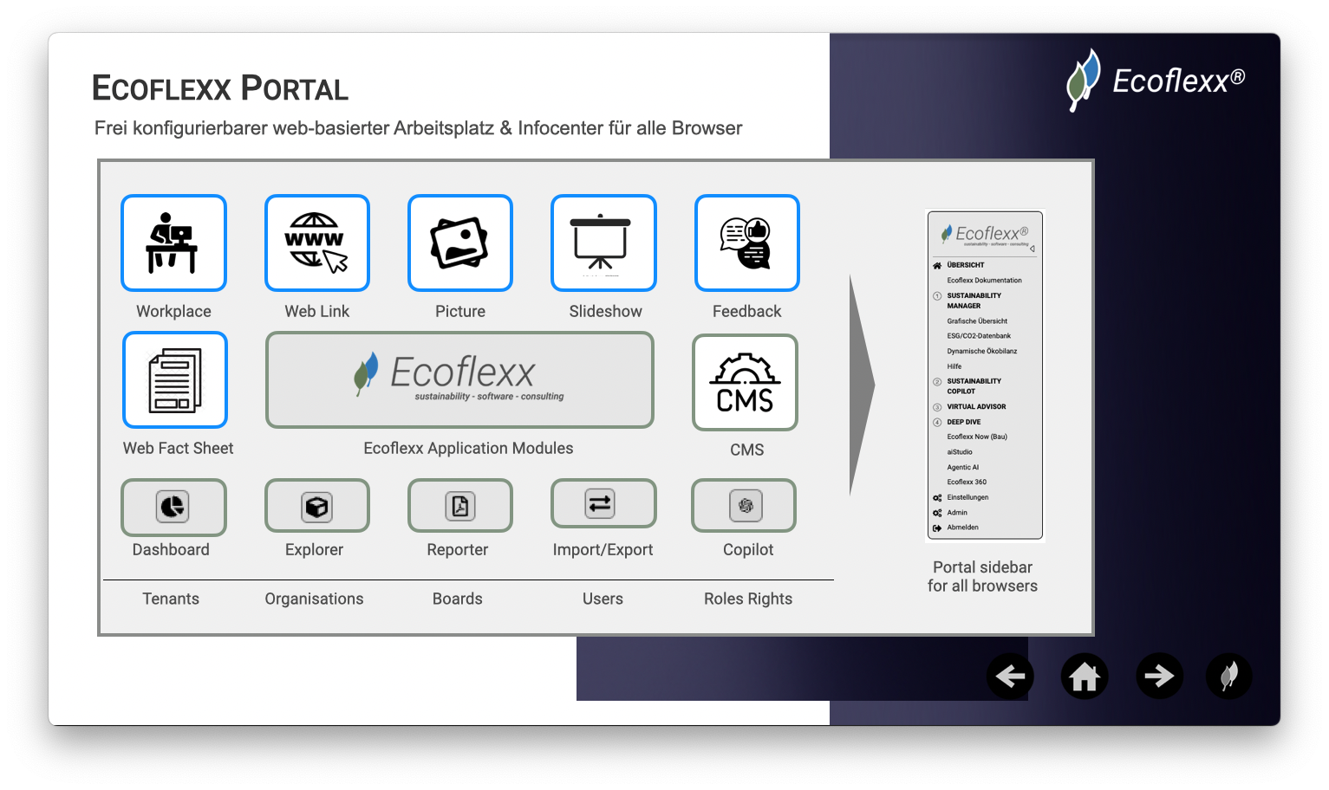Click Abmelden to log out
Image resolution: width=1329 pixels, height=790 pixels.
coord(963,528)
